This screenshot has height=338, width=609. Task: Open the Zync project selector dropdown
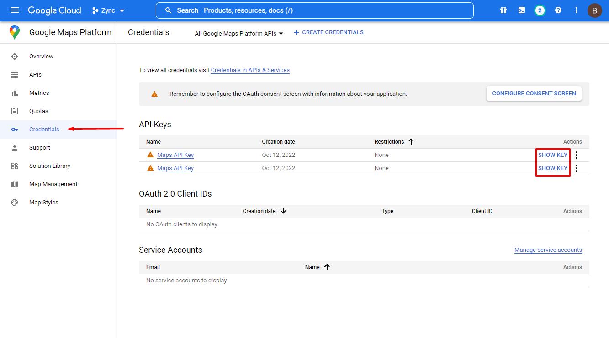[108, 10]
